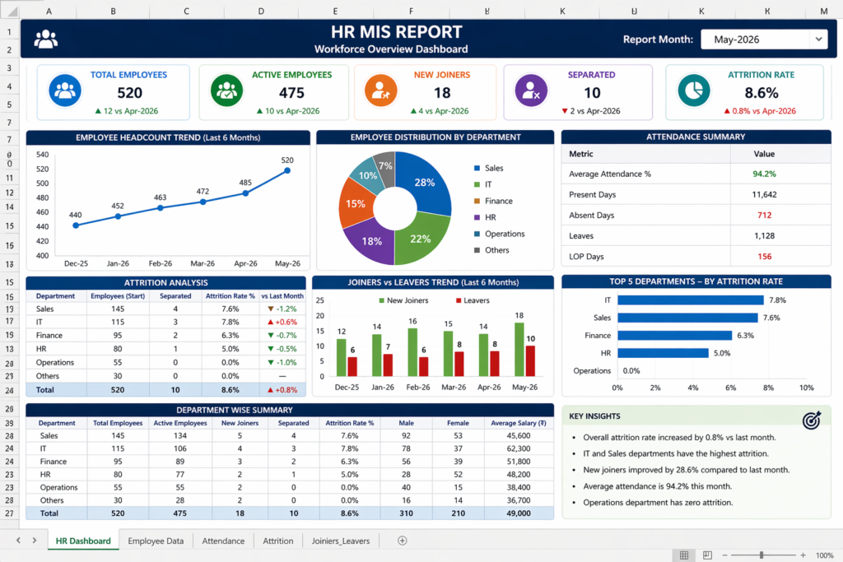
Task: Click the IT attrition bar 7.8%
Action: [691, 300]
